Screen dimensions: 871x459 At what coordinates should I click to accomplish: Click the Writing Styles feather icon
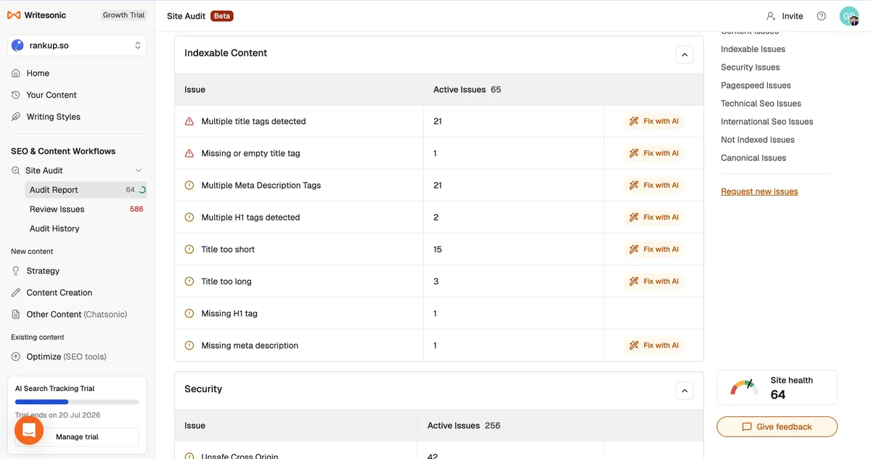tap(16, 117)
